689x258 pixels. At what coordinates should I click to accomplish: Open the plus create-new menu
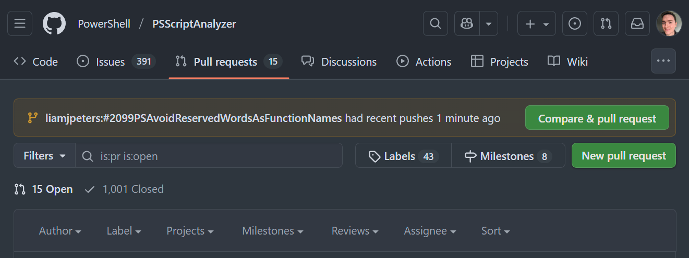point(537,24)
